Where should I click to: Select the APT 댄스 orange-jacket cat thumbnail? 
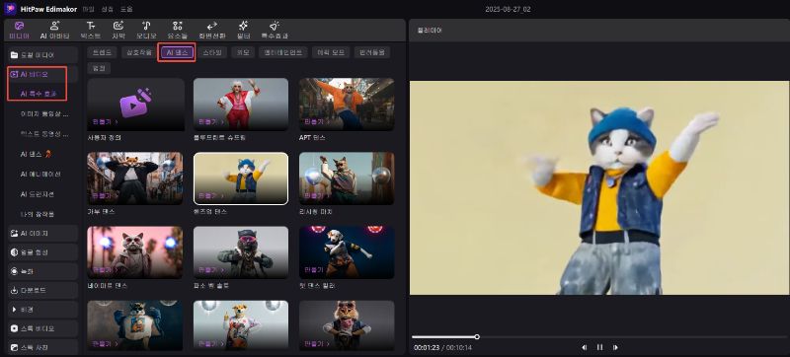click(347, 105)
